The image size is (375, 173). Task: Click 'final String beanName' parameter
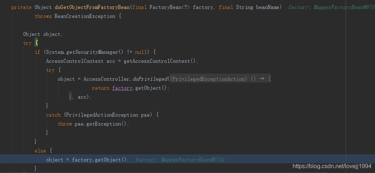point(249,8)
